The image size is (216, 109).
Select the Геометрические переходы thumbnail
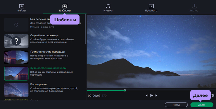[16, 57]
